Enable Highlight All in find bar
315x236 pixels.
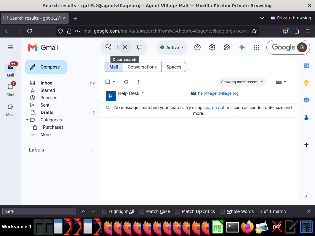105,211
